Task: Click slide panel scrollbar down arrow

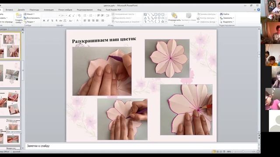Action: tap(23, 148)
